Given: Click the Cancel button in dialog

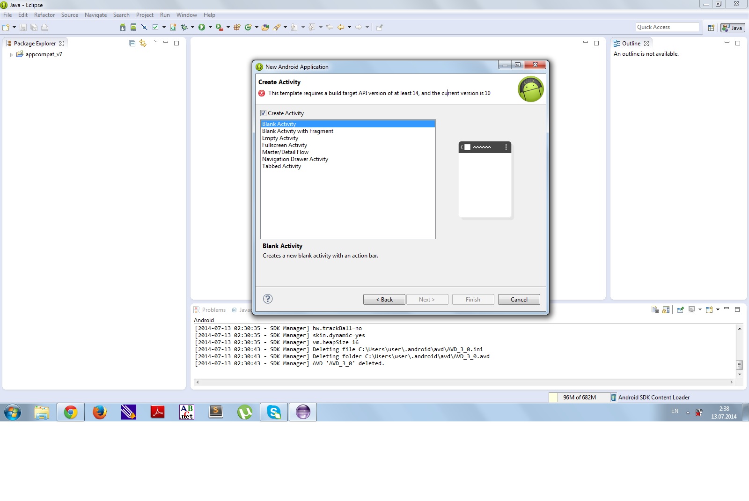Looking at the screenshot, I should [x=519, y=299].
